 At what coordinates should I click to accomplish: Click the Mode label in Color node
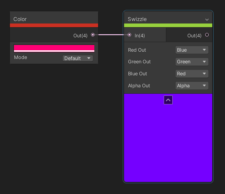coord(21,57)
